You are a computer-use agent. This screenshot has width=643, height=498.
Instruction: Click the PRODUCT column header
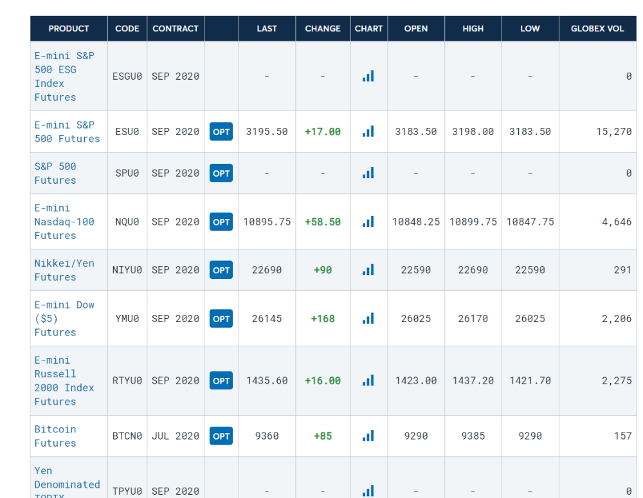(69, 29)
